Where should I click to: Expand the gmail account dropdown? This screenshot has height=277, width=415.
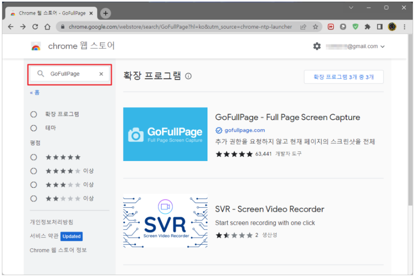tap(382, 46)
